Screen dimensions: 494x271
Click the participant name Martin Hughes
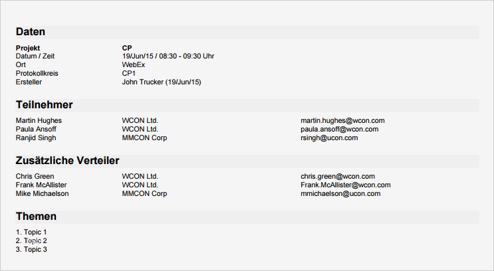[39, 120]
